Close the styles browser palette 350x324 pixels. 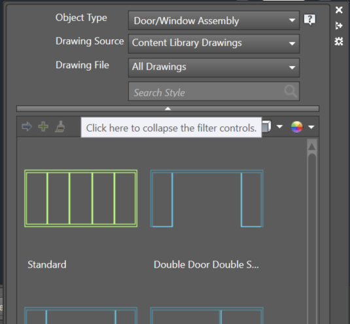(339, 10)
